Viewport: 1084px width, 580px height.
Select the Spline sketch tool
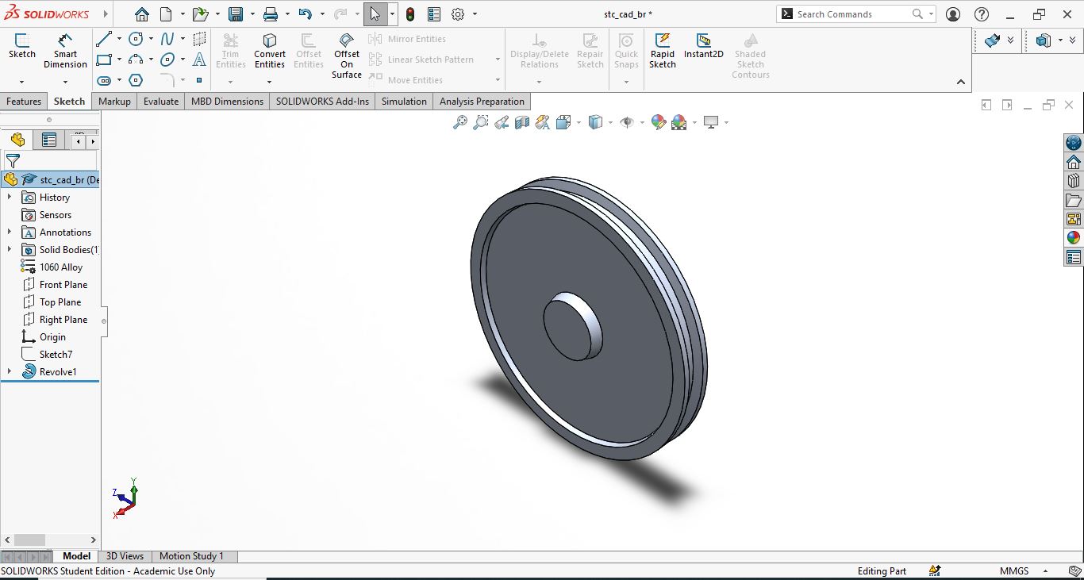[167, 39]
